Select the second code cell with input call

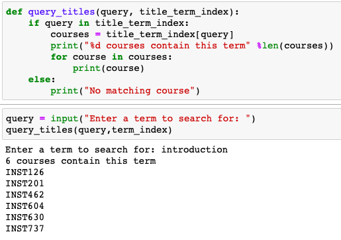coord(171,124)
